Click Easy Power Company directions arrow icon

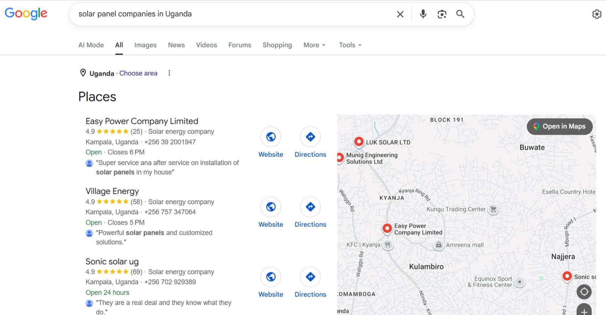(x=310, y=137)
